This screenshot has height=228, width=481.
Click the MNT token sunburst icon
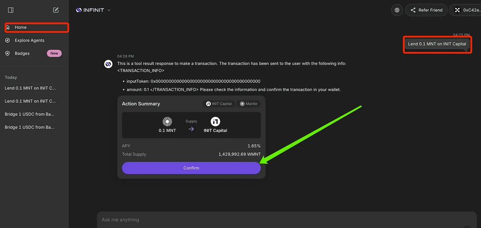(x=167, y=122)
